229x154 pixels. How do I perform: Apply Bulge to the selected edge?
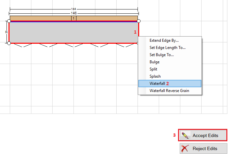coord(155,62)
